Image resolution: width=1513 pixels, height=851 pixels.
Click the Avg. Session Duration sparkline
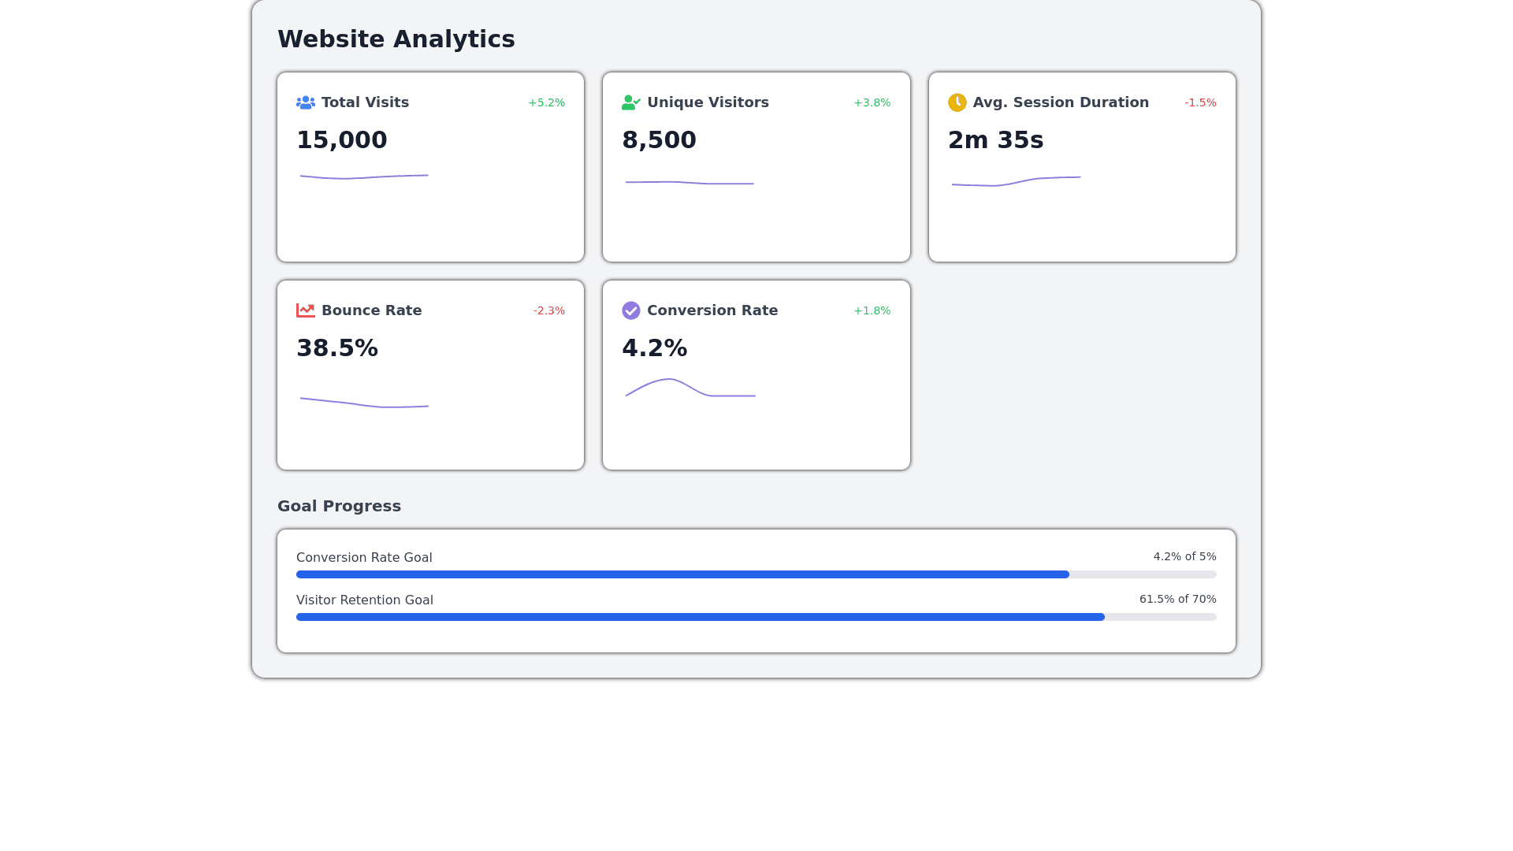(1016, 182)
